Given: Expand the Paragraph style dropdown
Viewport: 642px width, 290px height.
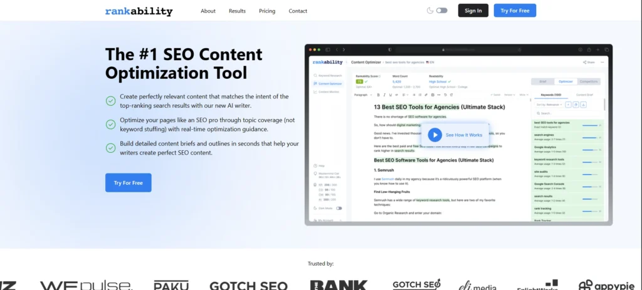Looking at the screenshot, I should [x=363, y=95].
